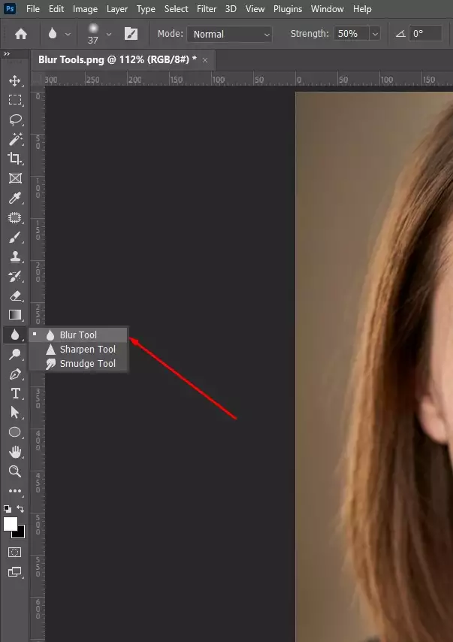
Task: Close the Blur Tools.png document tab
Action: tap(205, 60)
